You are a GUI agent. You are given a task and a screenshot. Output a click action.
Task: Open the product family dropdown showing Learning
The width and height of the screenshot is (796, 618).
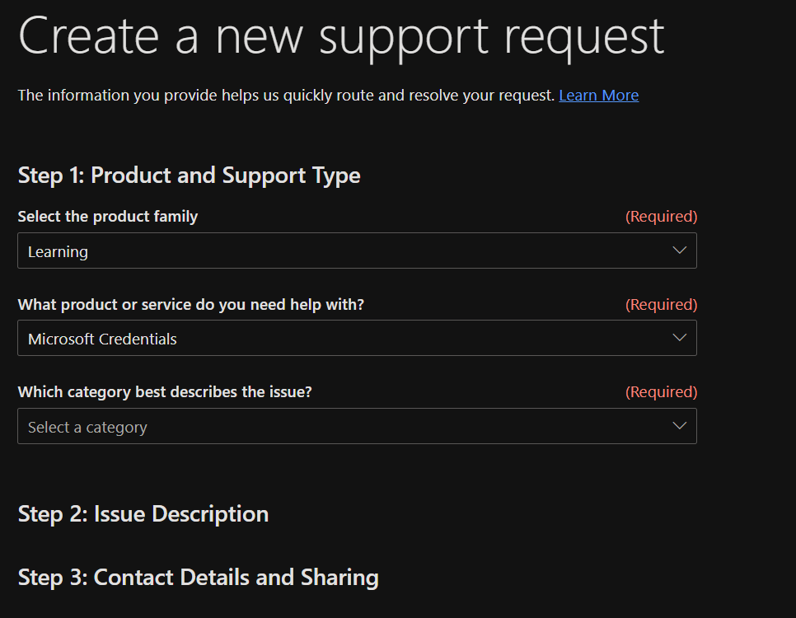[x=357, y=250]
